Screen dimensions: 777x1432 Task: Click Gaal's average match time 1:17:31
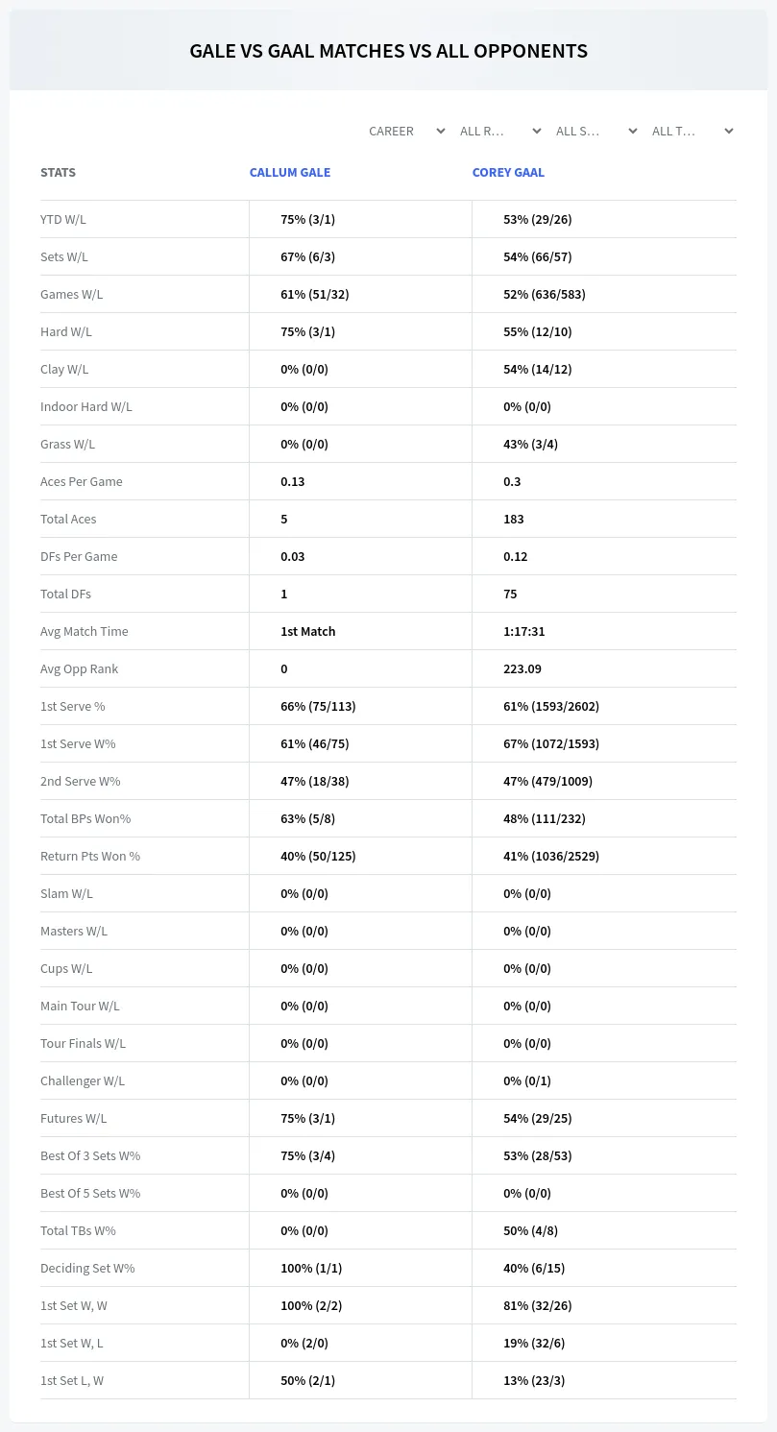(524, 631)
